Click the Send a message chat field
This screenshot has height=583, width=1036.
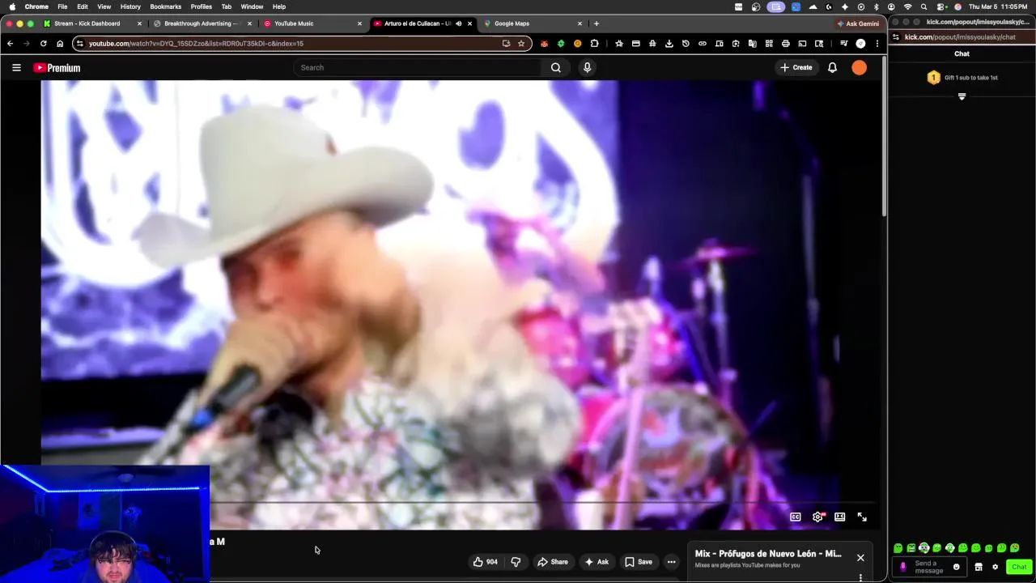pyautogui.click(x=929, y=567)
